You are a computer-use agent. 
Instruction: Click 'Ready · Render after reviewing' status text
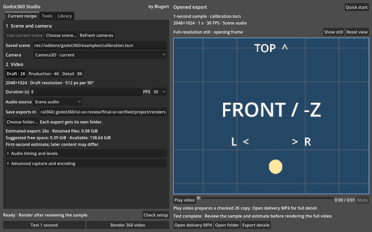pyautogui.click(x=45, y=215)
